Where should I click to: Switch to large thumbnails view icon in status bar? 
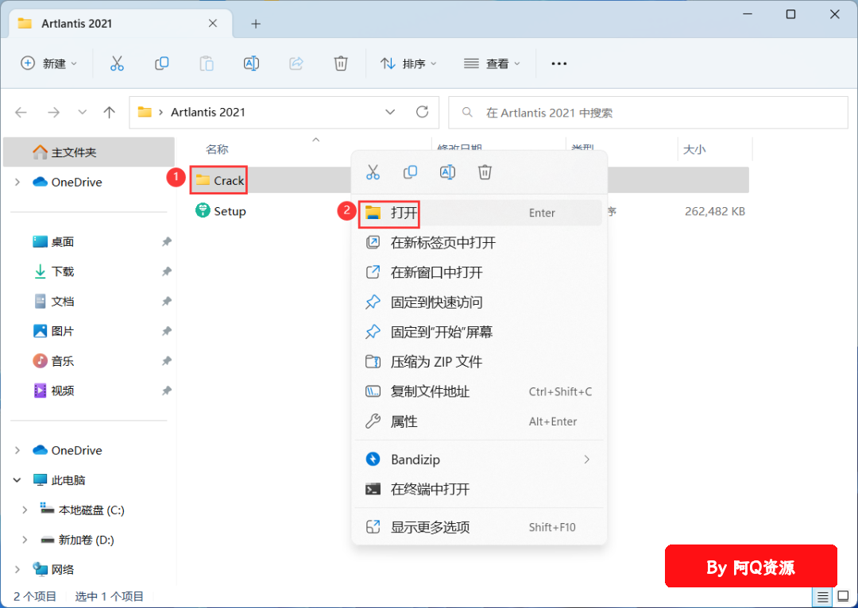point(843,597)
